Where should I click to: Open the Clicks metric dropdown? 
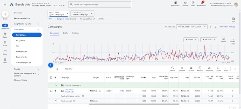click(x=191, y=40)
